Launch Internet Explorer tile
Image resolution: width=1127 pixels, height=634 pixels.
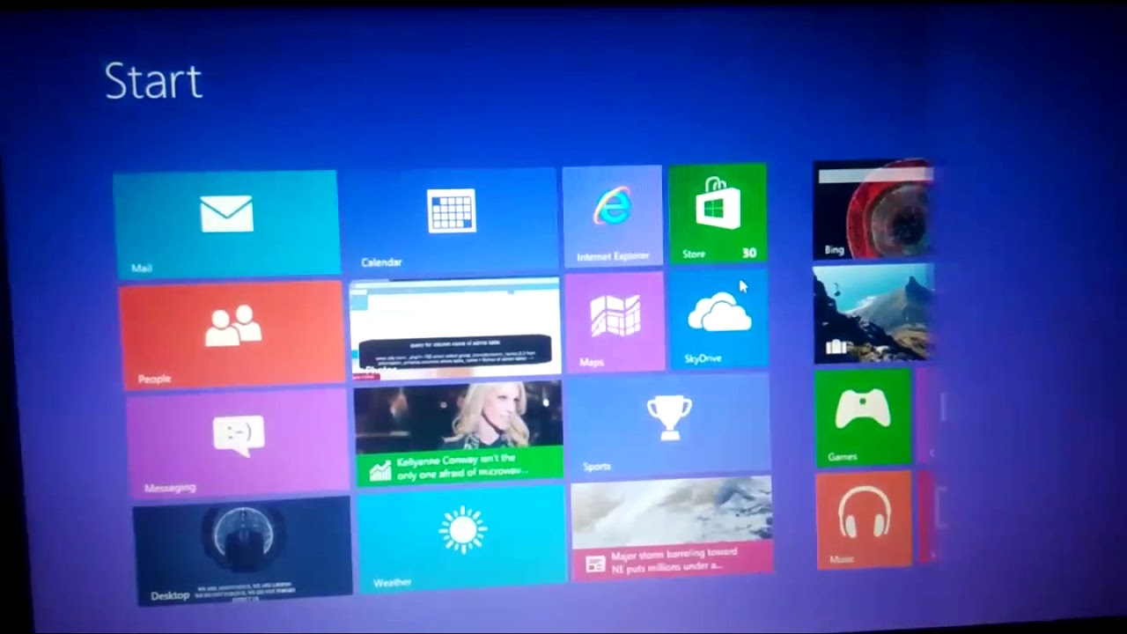point(613,216)
